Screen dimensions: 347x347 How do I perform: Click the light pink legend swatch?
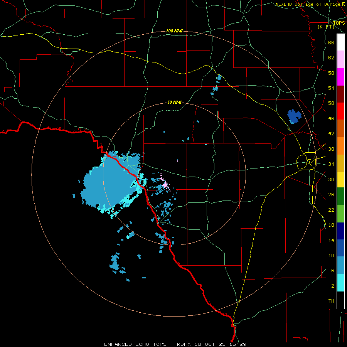tap(340, 59)
